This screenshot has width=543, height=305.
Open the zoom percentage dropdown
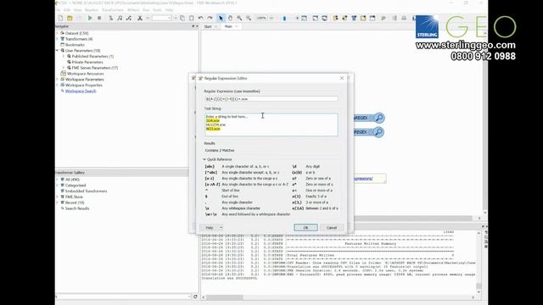271,18
